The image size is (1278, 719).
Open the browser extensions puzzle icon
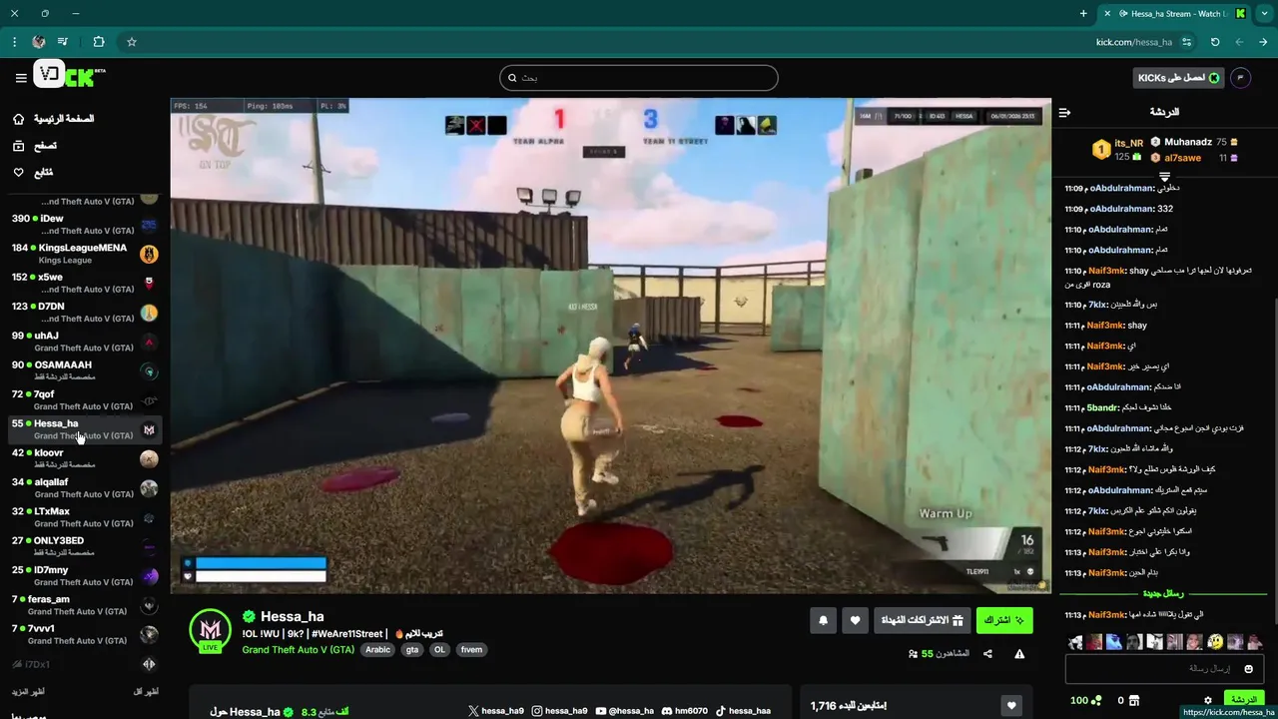pos(98,42)
